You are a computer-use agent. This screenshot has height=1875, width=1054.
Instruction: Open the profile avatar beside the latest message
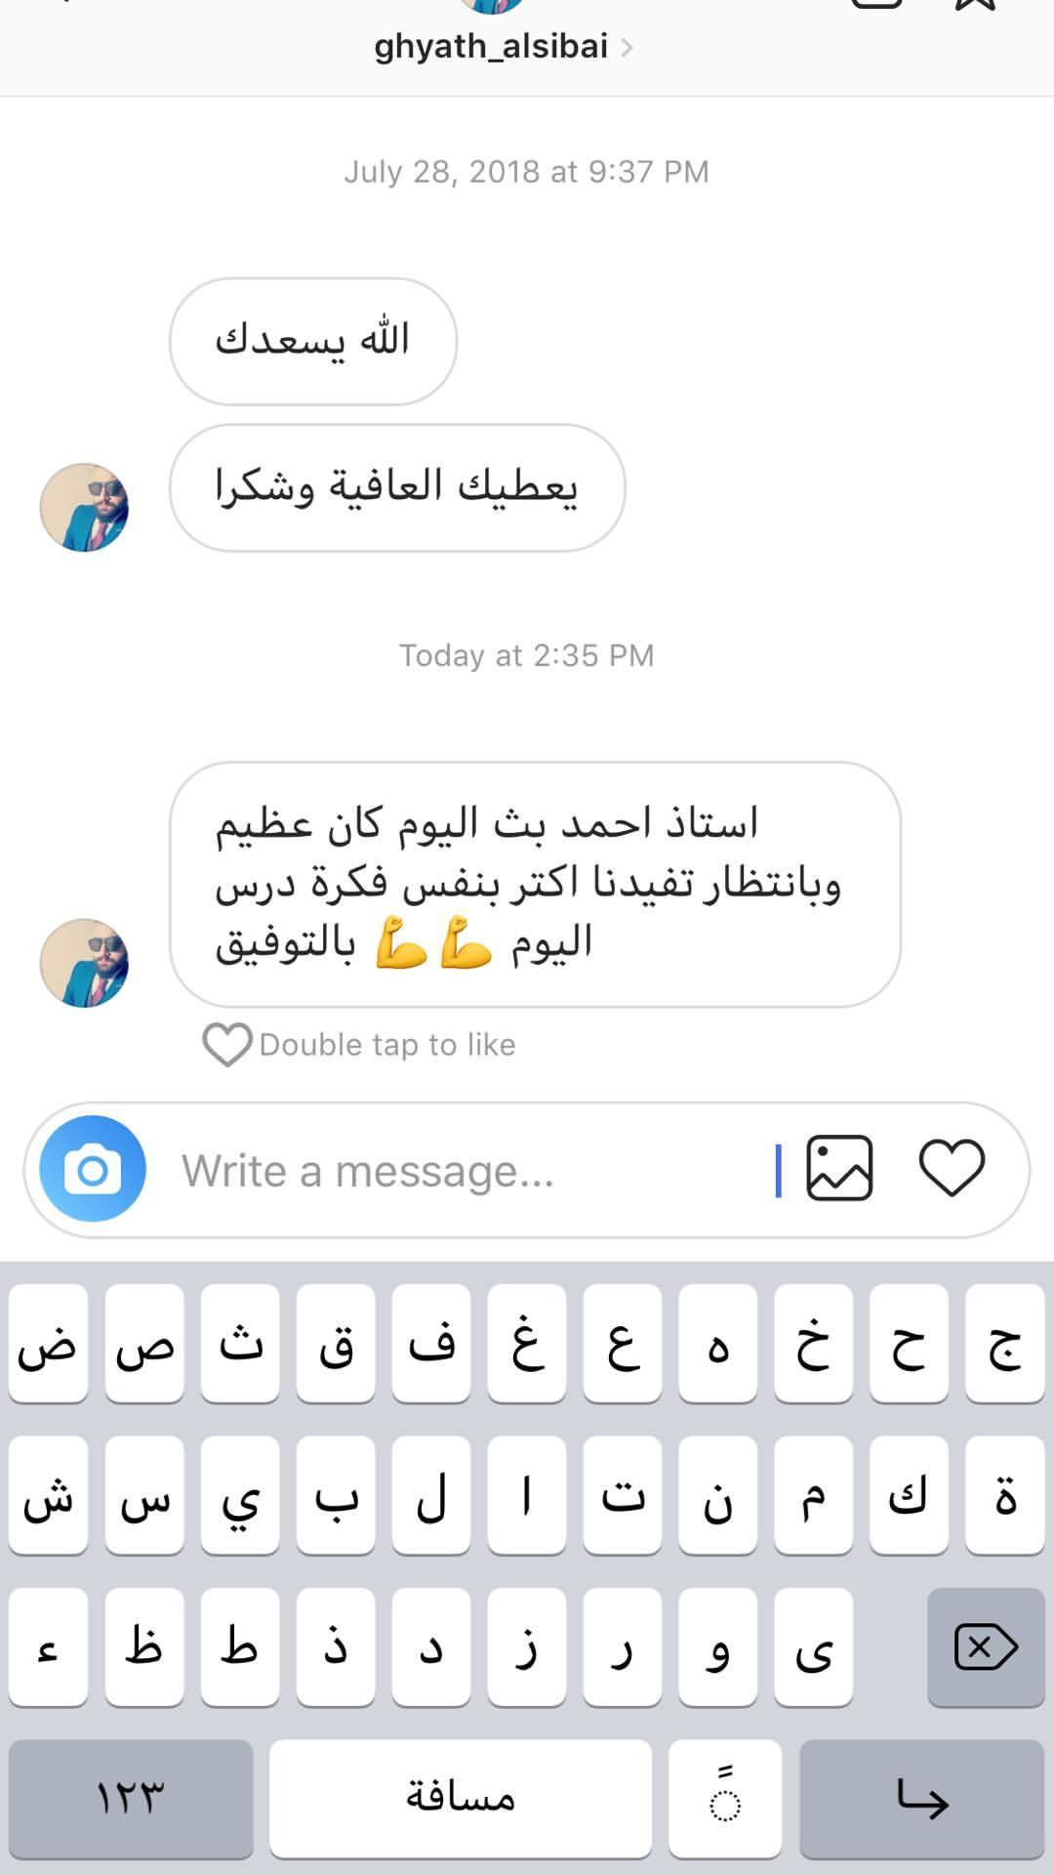[x=84, y=963]
